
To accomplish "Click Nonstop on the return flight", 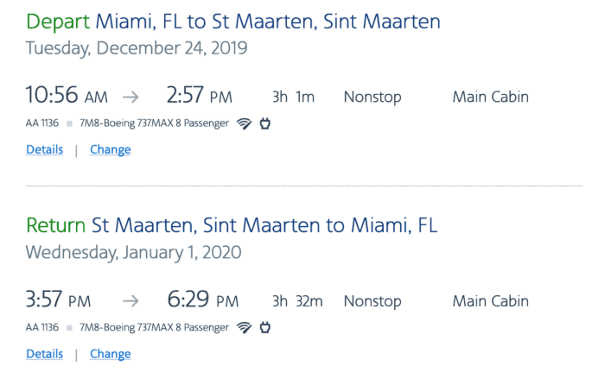I will [x=373, y=301].
